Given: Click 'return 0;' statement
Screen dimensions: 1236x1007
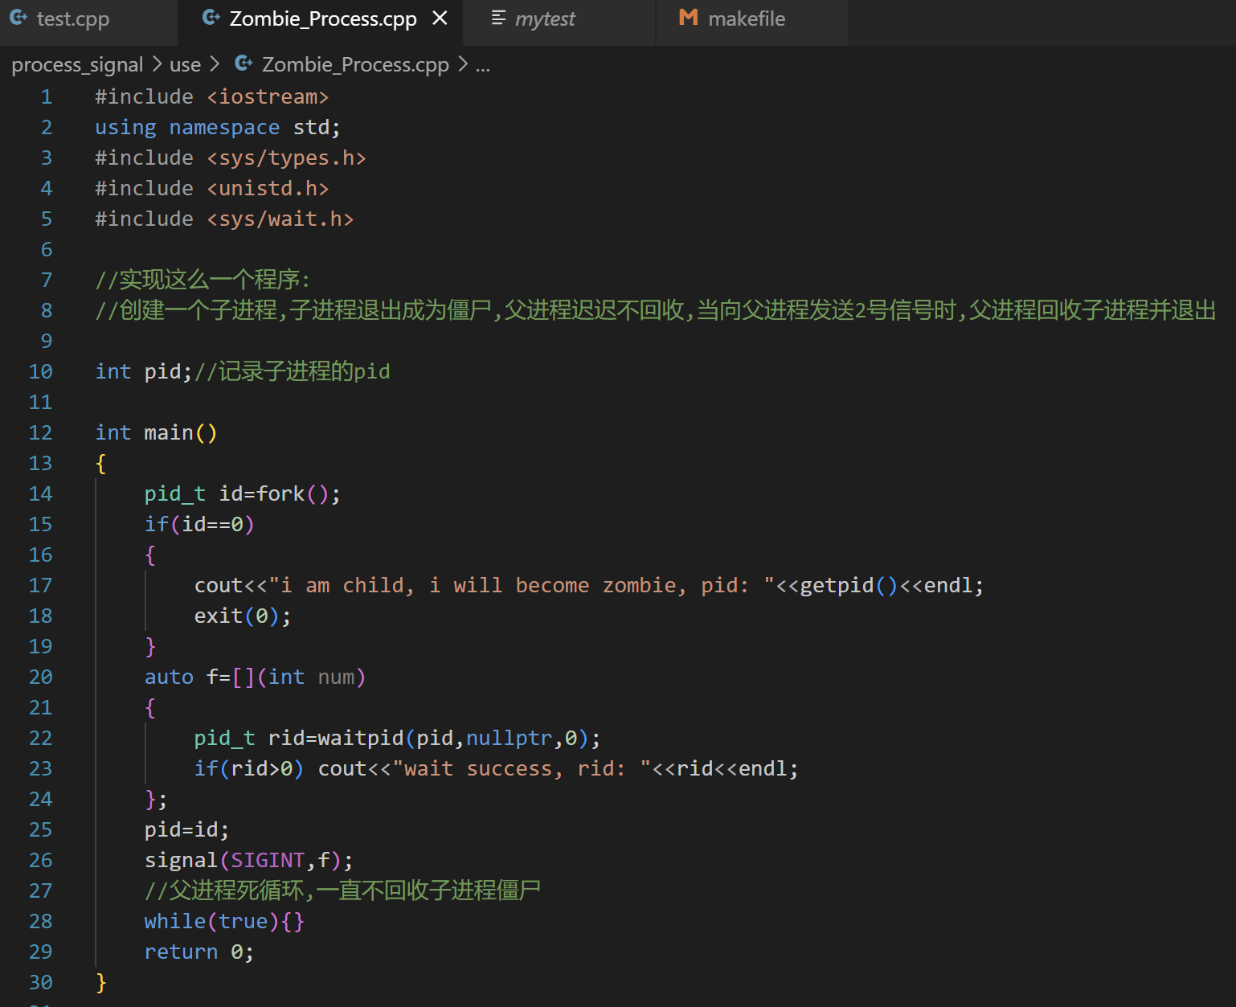Looking at the screenshot, I should [x=199, y=952].
